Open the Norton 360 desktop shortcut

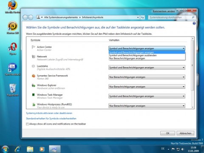click(13, 28)
